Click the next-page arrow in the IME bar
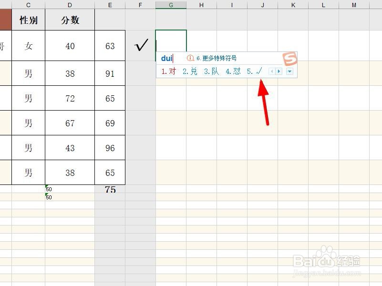This screenshot has width=382, height=286. coord(279,71)
